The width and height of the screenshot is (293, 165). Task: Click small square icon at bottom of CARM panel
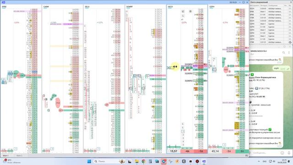coord(52,148)
